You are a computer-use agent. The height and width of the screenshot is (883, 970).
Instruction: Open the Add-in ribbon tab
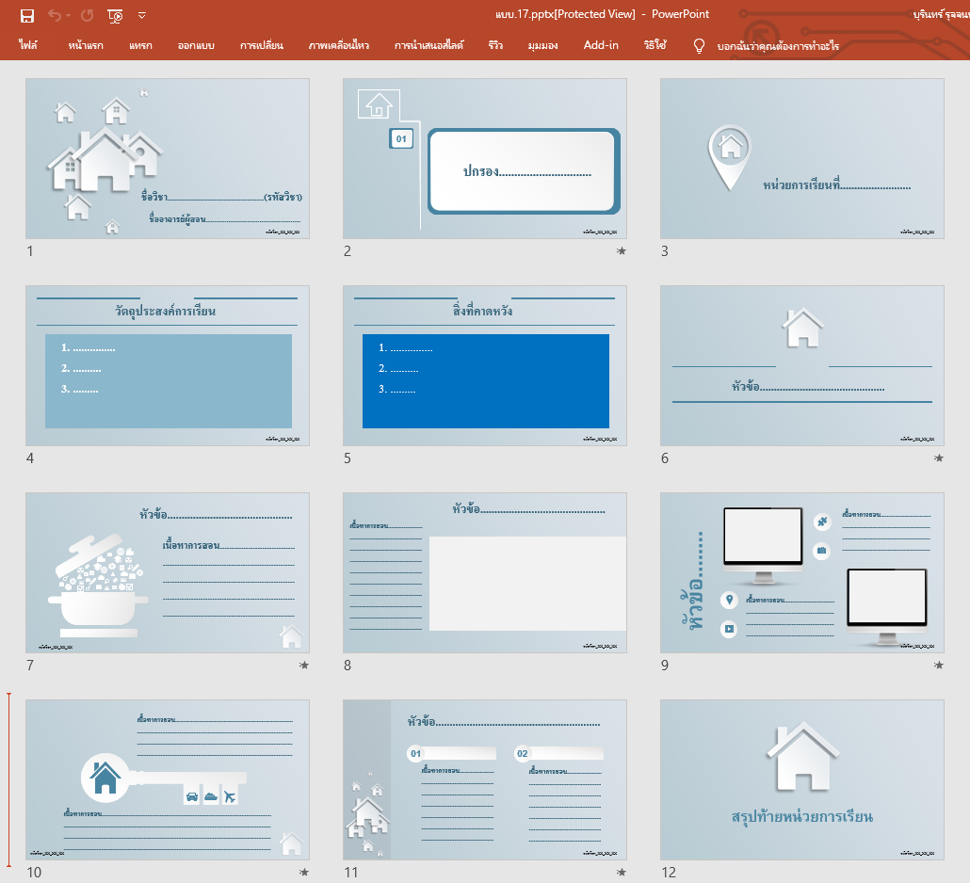pyautogui.click(x=601, y=45)
